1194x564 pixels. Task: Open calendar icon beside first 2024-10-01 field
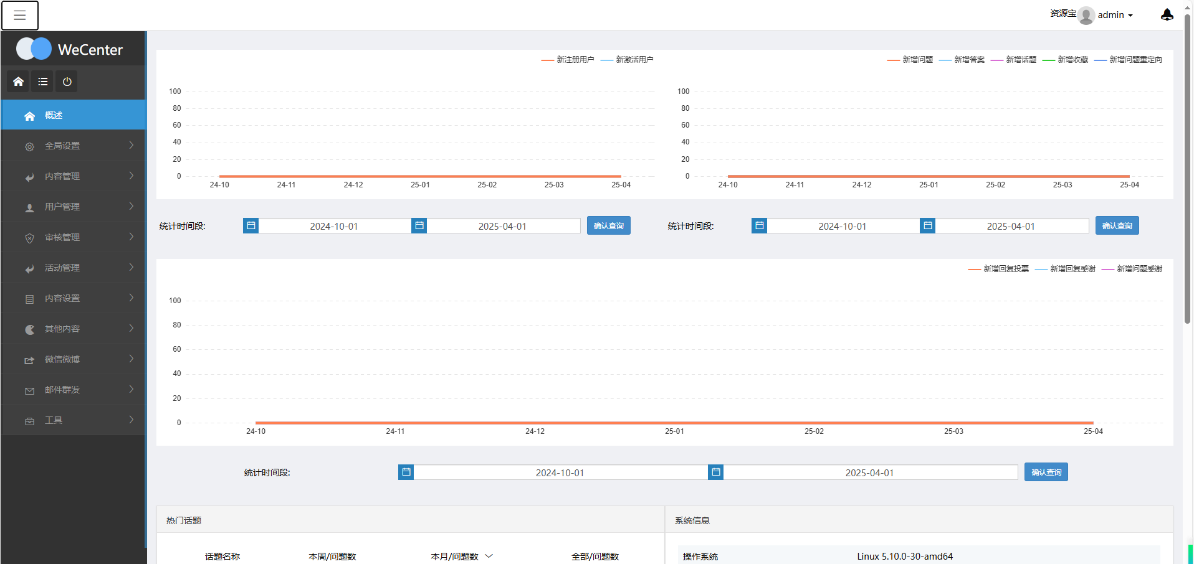[x=251, y=225]
